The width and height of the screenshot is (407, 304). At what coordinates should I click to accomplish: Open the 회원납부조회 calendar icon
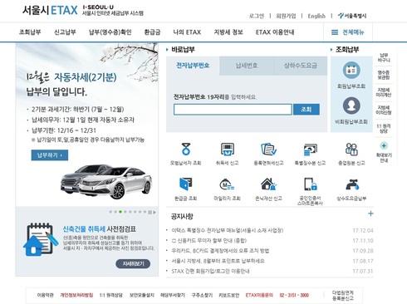(351, 71)
